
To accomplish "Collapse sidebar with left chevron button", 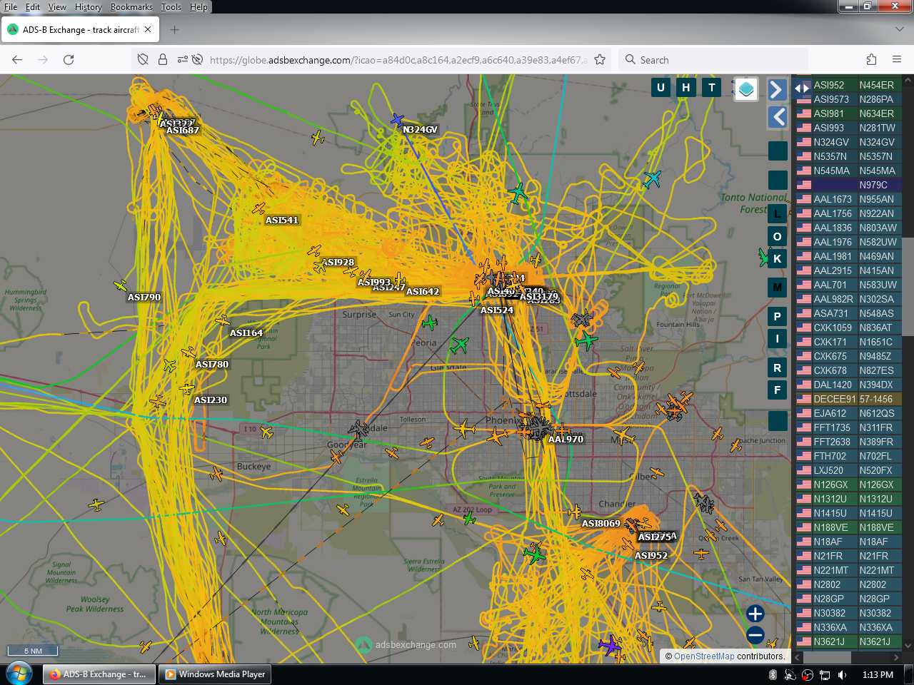I will pos(778,117).
